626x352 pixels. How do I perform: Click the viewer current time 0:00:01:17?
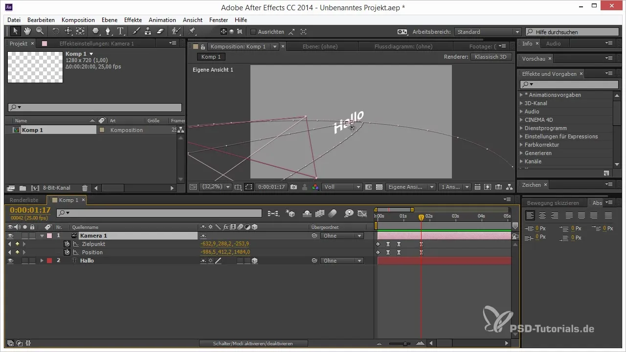pyautogui.click(x=271, y=187)
